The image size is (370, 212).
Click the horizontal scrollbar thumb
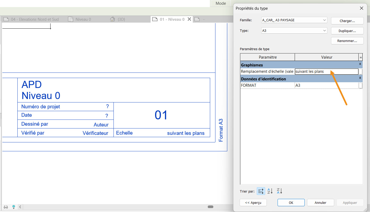coord(210,207)
